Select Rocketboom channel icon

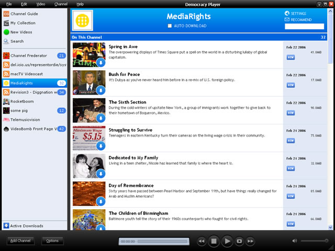click(6, 101)
